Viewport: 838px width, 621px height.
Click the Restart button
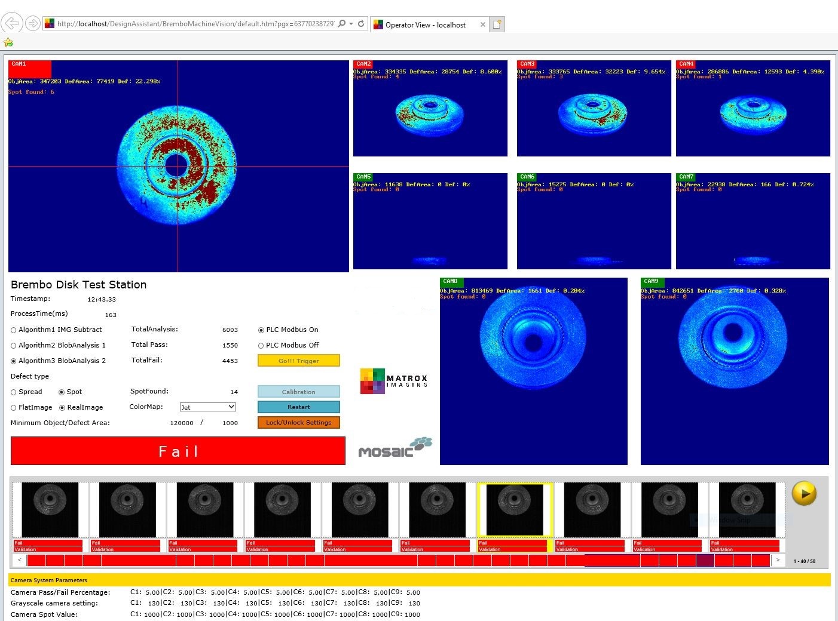click(x=298, y=407)
